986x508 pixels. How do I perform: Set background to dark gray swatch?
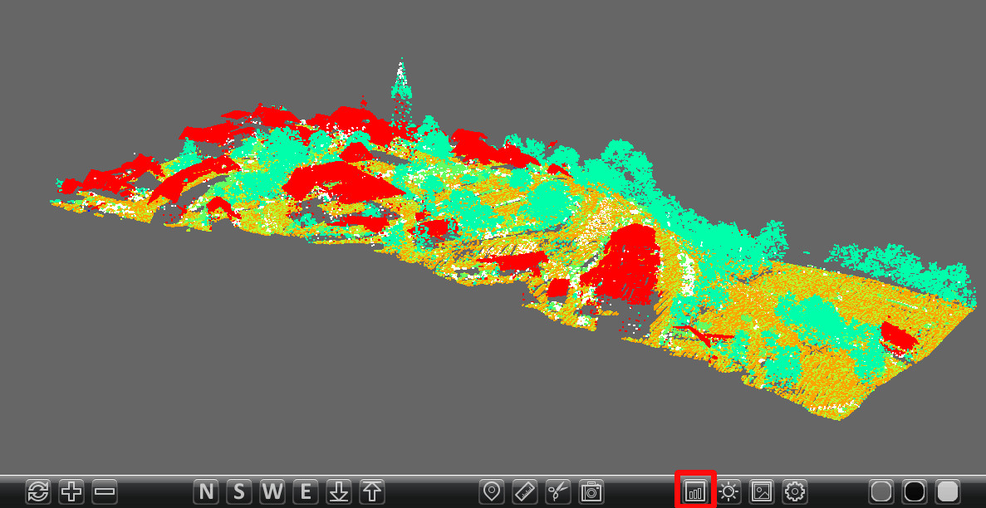(x=881, y=491)
